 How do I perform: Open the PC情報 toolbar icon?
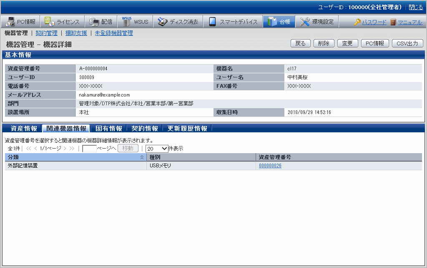click(x=10, y=22)
